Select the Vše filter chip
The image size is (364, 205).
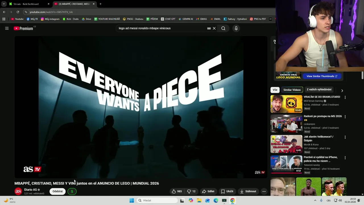coord(275,90)
